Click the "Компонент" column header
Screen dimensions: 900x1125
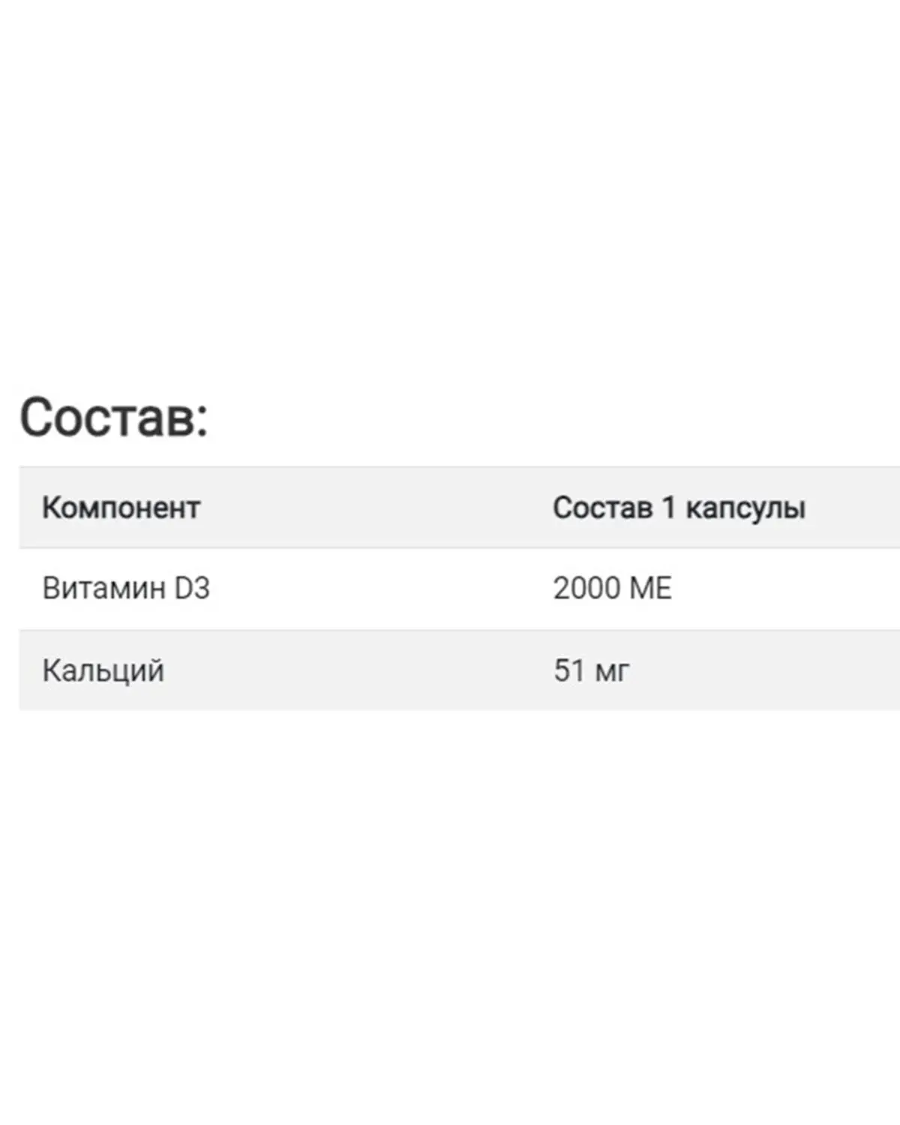click(x=121, y=508)
